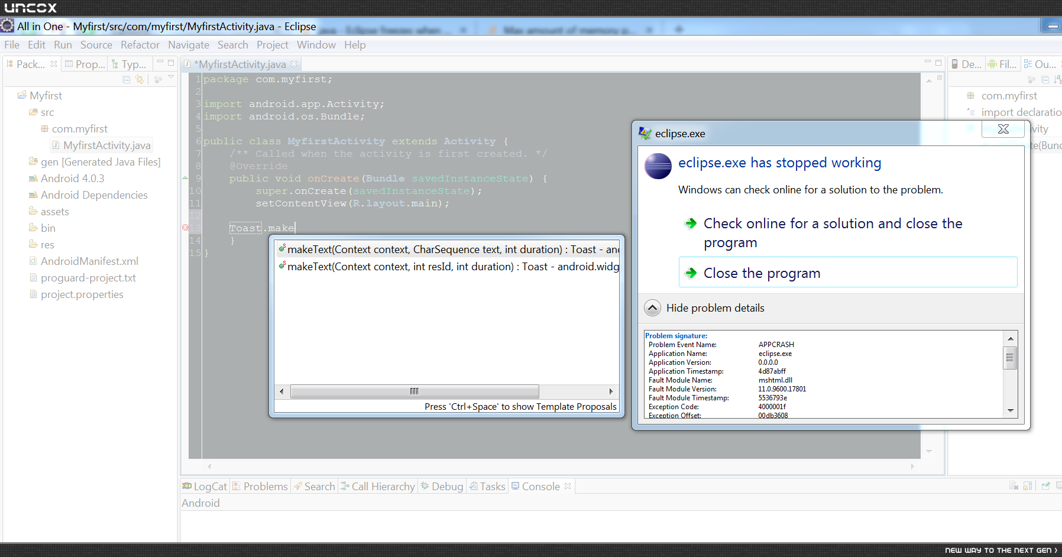Viewport: 1062px width, 557px height.
Task: Clear Console using the toolbar icon
Action: pyautogui.click(x=1014, y=486)
